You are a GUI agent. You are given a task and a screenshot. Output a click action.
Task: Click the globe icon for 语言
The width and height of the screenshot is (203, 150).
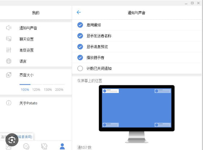[x=9, y=61]
